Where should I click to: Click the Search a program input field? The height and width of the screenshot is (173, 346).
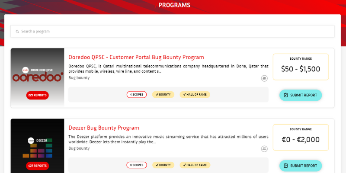point(172,31)
